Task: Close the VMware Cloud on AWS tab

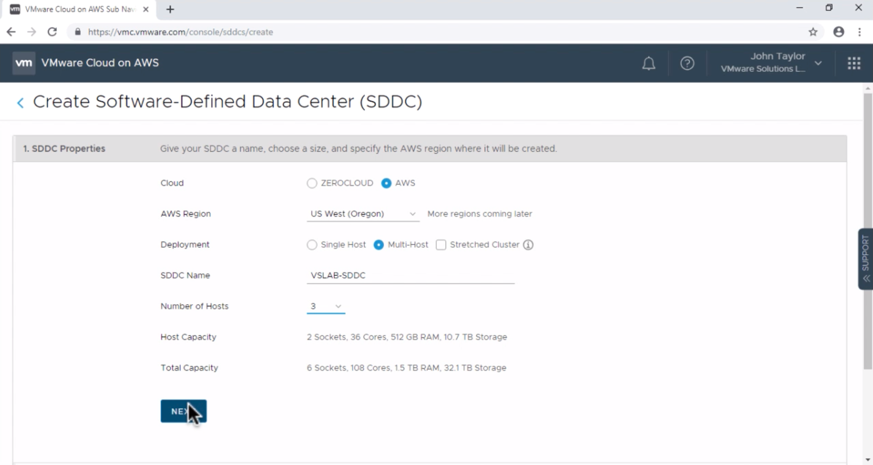Action: coord(146,9)
